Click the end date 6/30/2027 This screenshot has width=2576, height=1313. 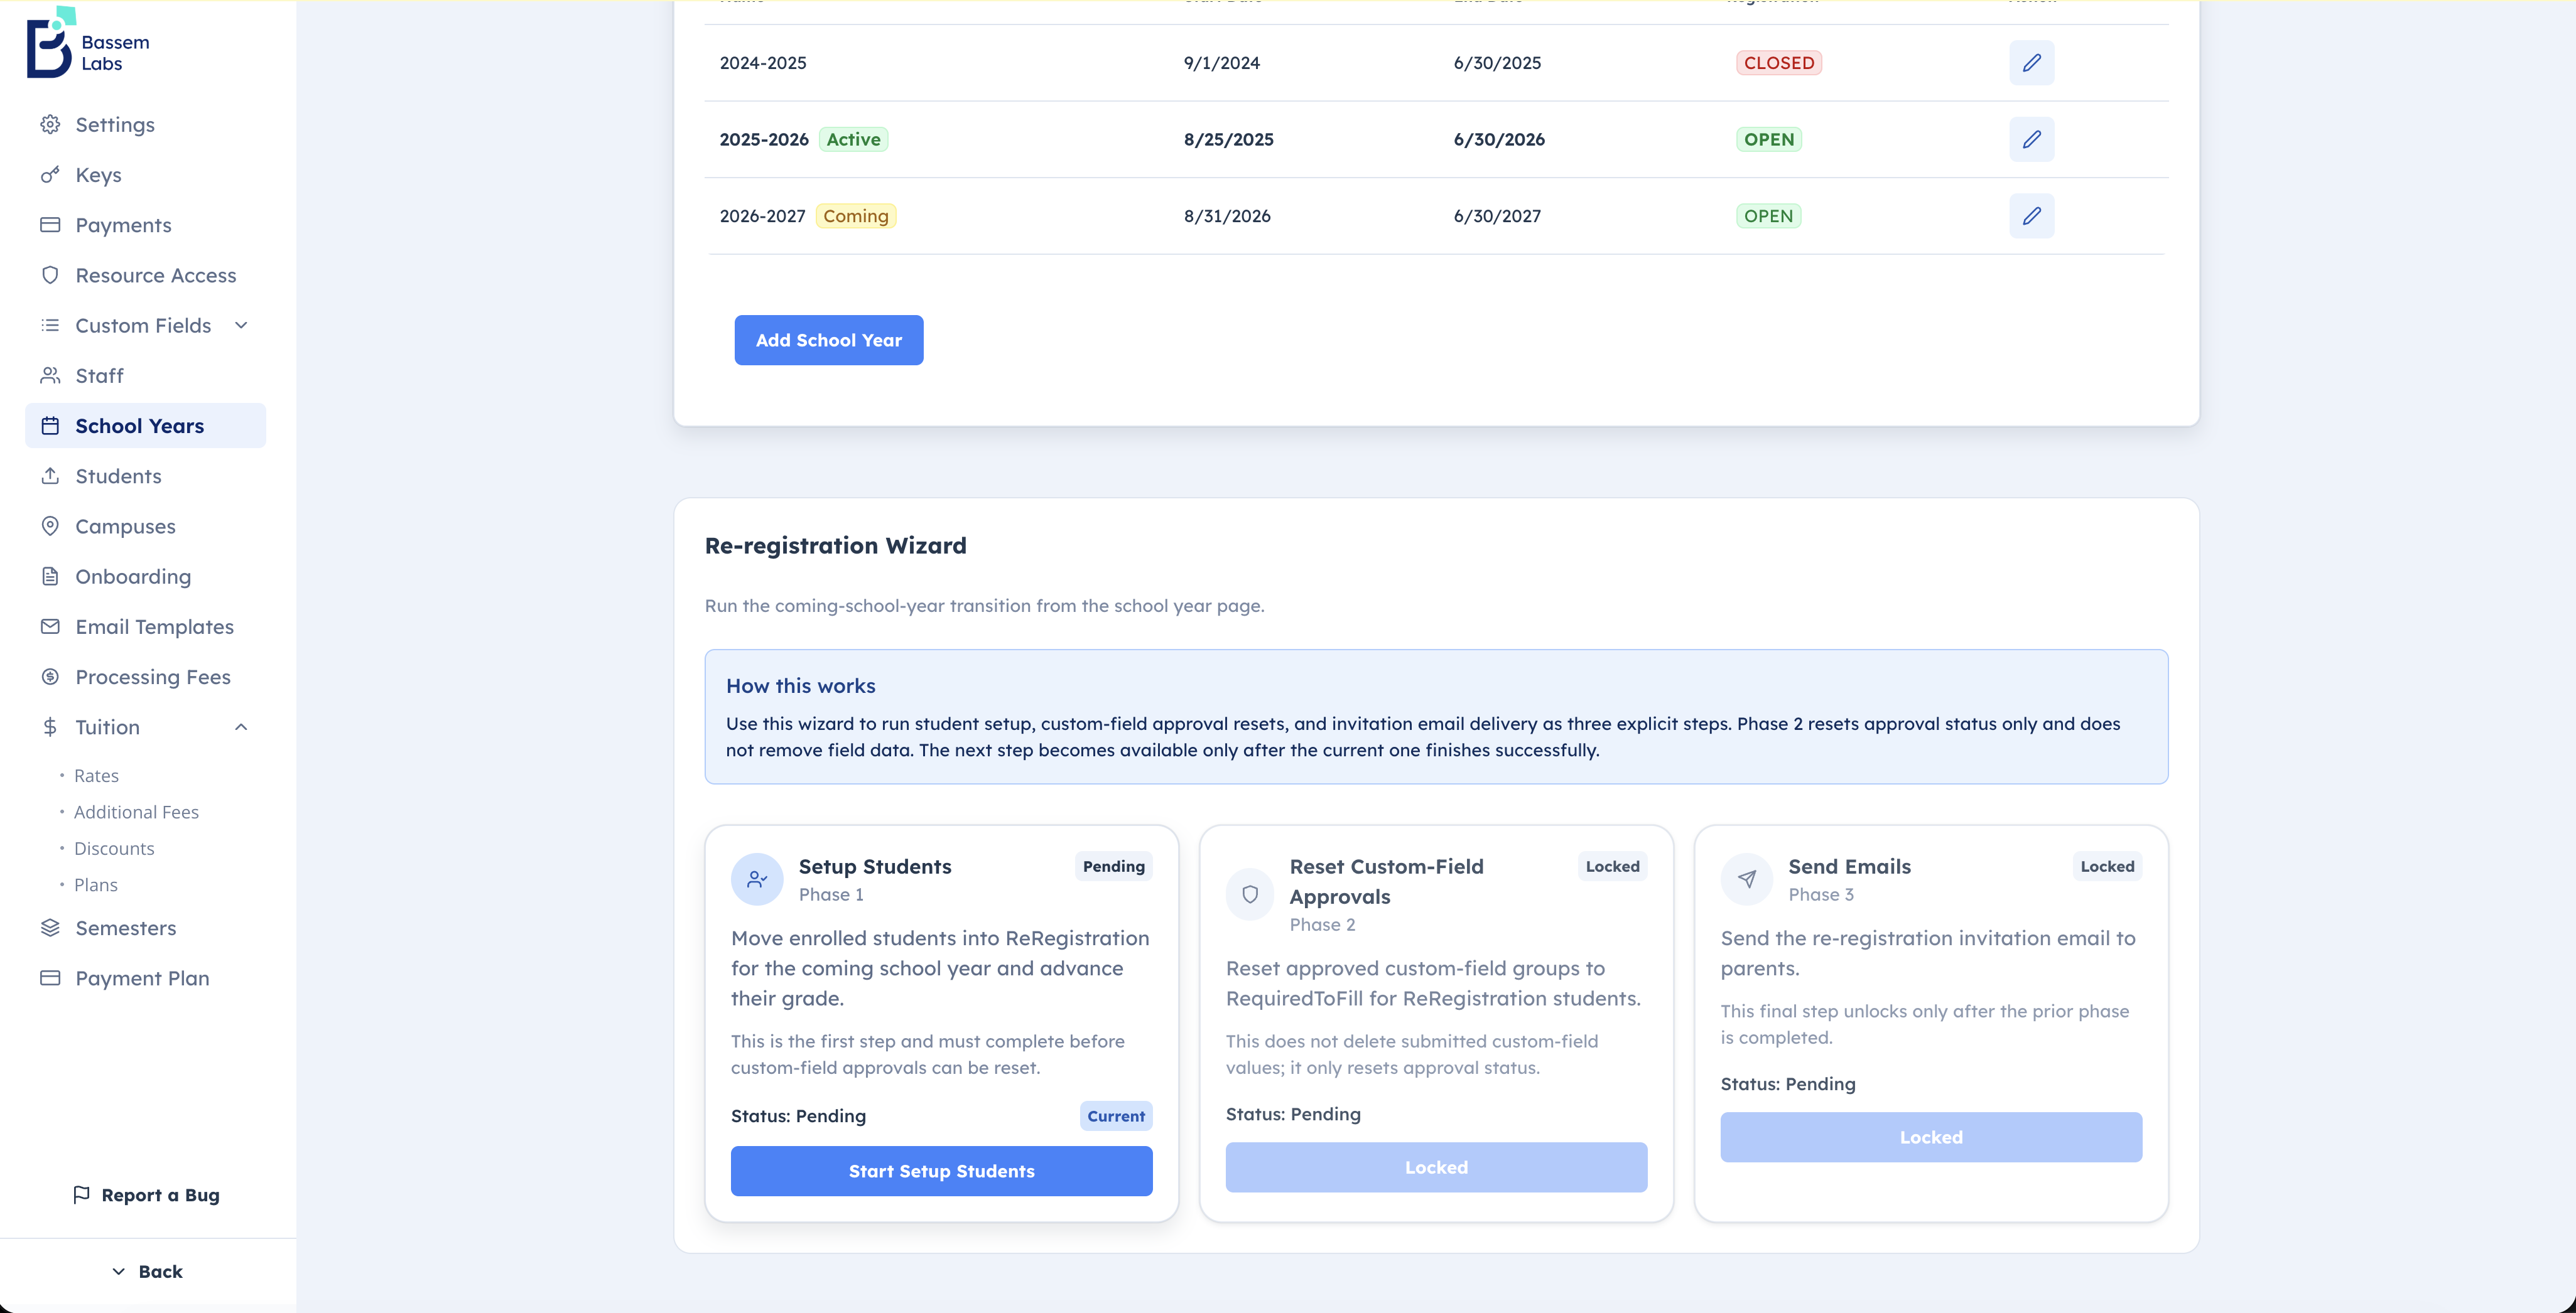(x=1497, y=216)
